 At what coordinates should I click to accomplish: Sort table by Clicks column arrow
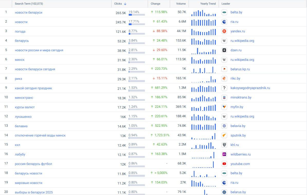click(x=125, y=4)
